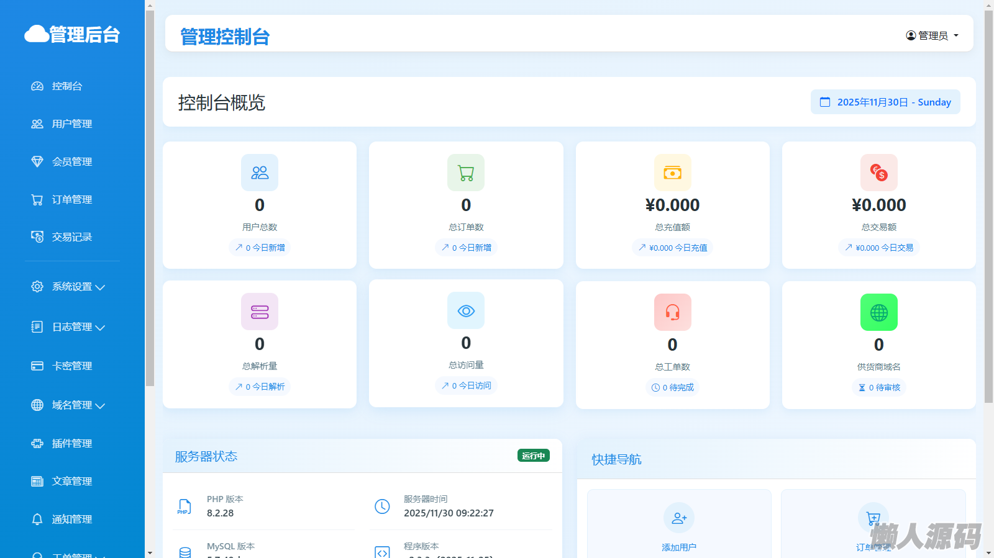Select 卡密管理 from the sidebar
The image size is (994, 558).
[71, 366]
